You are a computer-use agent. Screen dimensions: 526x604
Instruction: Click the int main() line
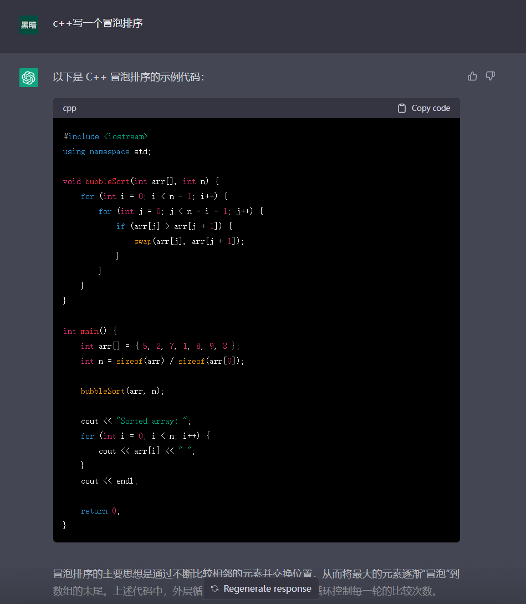(x=90, y=331)
